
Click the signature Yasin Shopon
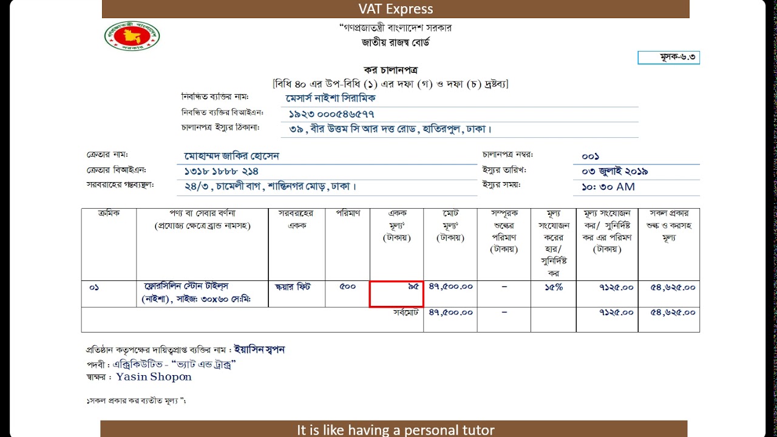pos(154,377)
